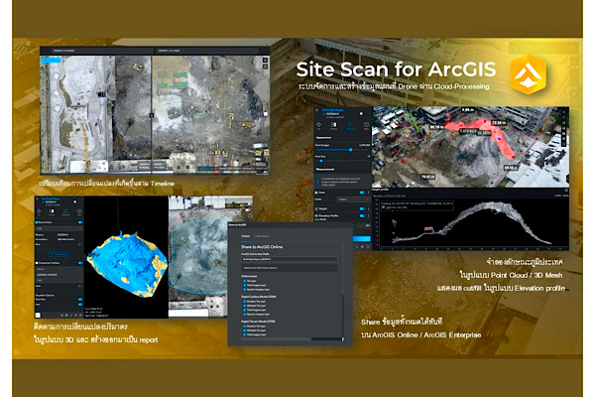Expand Additional ArcGIS Online Options
Viewport: 595px width, 397px height.
[290, 268]
